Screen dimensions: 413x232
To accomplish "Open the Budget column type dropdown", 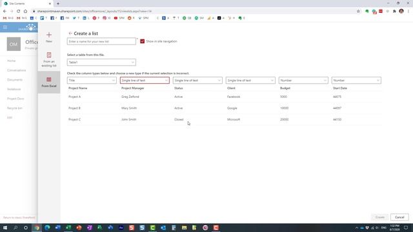I will 303,80.
